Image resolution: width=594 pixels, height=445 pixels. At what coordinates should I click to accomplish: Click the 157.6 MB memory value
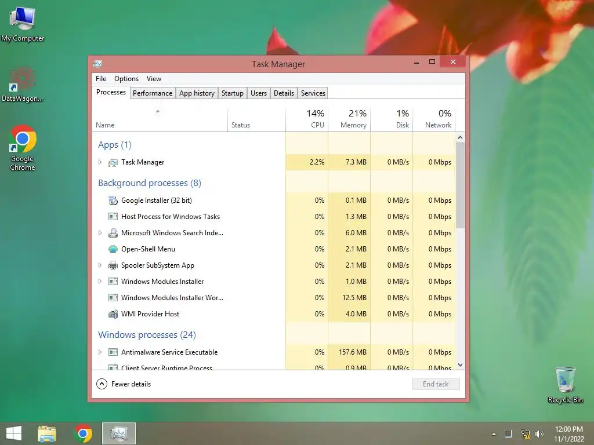coord(353,352)
